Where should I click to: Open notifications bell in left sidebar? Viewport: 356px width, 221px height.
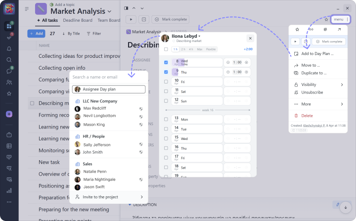pos(9,48)
